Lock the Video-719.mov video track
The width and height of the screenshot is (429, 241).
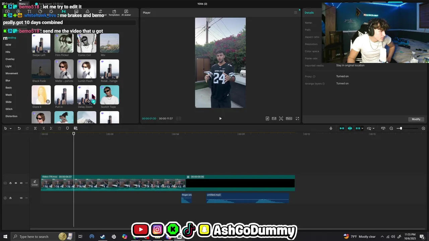tap(10, 183)
